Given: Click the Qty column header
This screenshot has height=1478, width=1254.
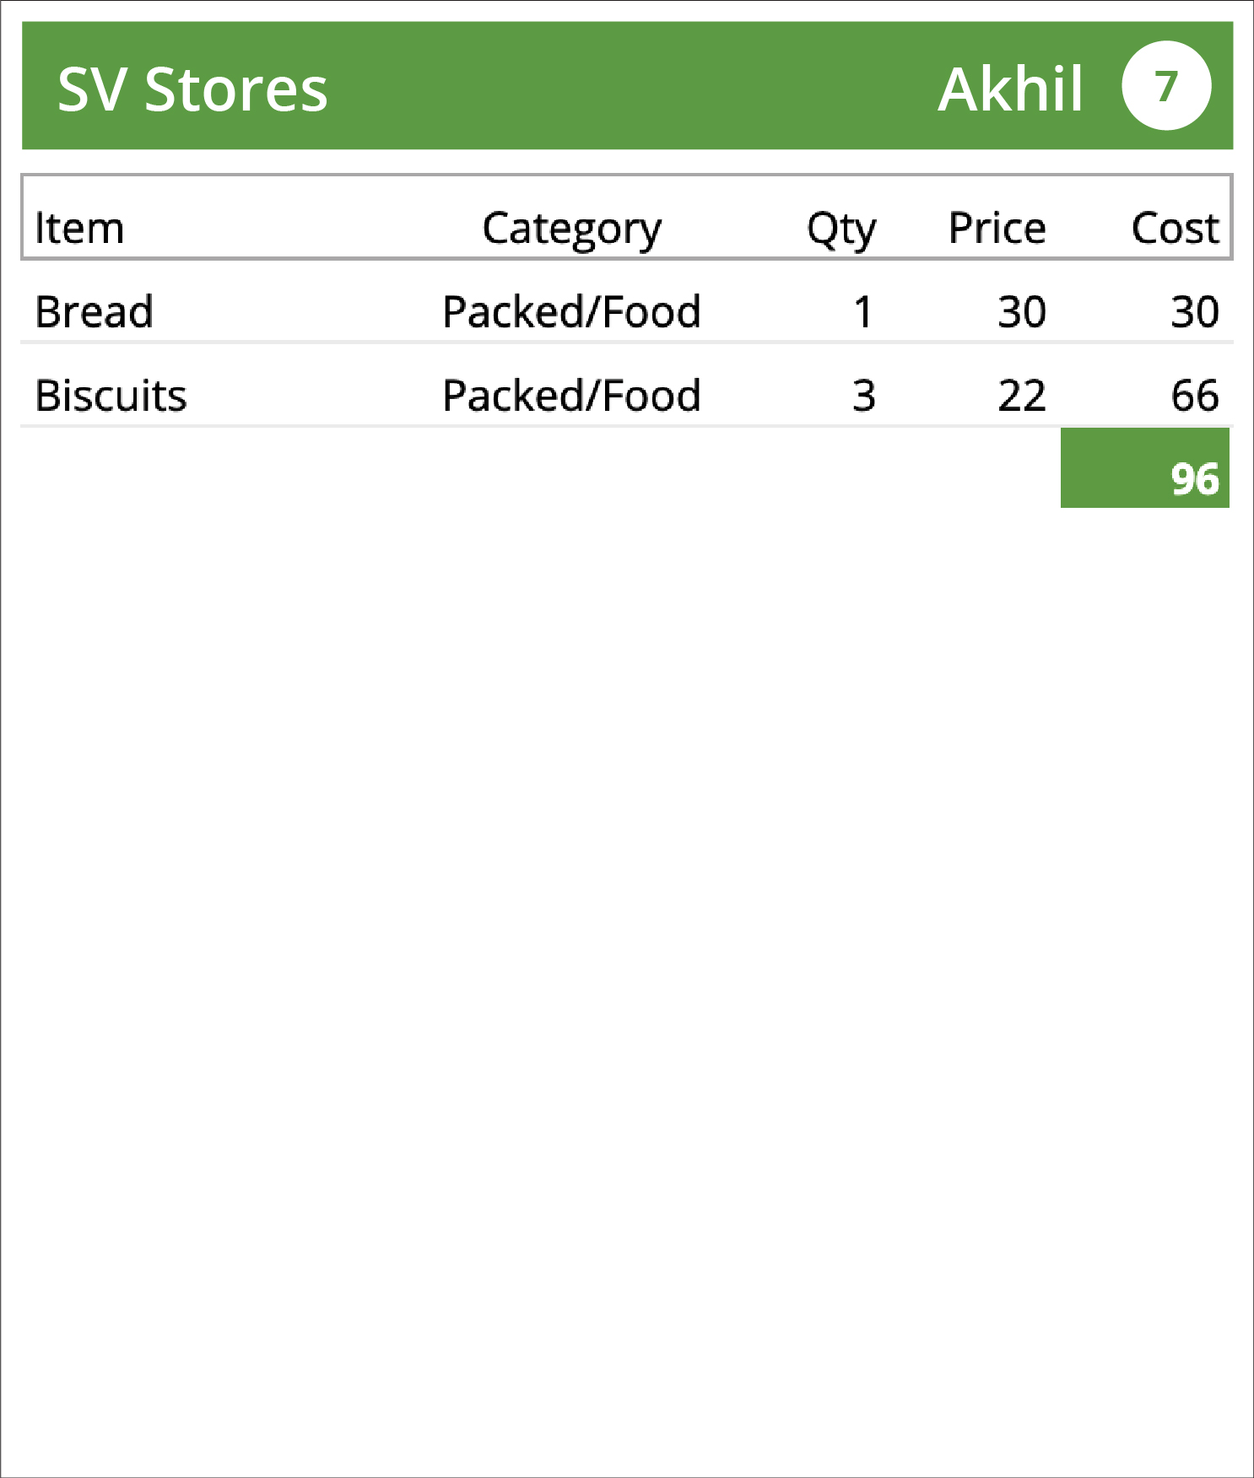Looking at the screenshot, I should point(841,229).
